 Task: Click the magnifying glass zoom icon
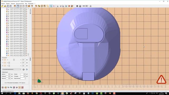pyautogui.click(x=48, y=6)
